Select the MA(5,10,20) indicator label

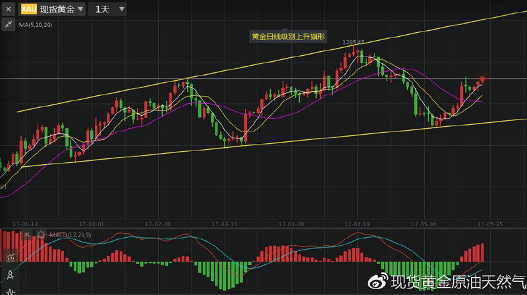[36, 24]
